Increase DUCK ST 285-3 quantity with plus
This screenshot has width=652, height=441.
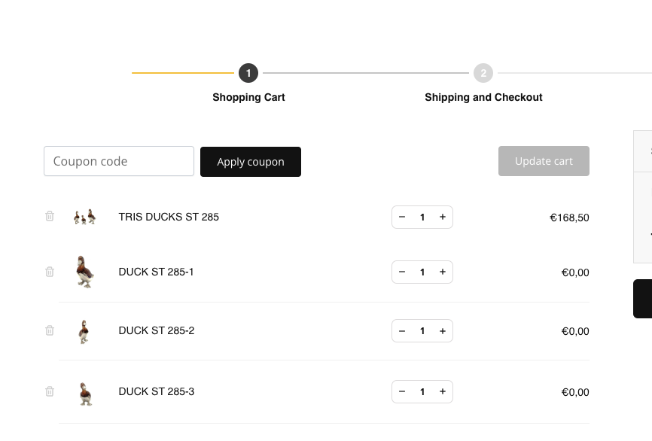[x=443, y=391]
